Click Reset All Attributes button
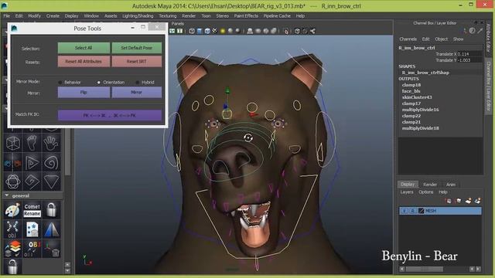Viewport: 495px width, 278px height. coord(84,62)
